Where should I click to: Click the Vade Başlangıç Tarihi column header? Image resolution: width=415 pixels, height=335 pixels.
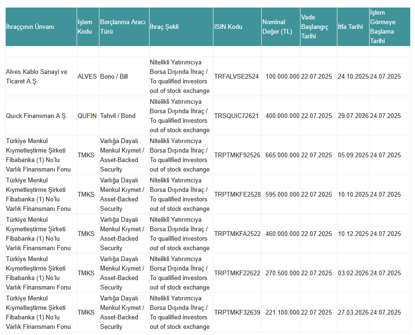coord(318,27)
